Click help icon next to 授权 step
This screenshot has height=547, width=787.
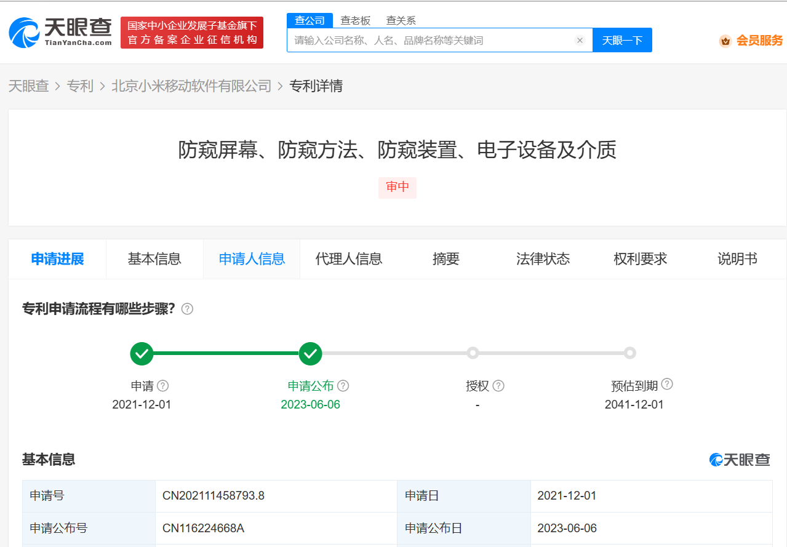click(x=498, y=386)
